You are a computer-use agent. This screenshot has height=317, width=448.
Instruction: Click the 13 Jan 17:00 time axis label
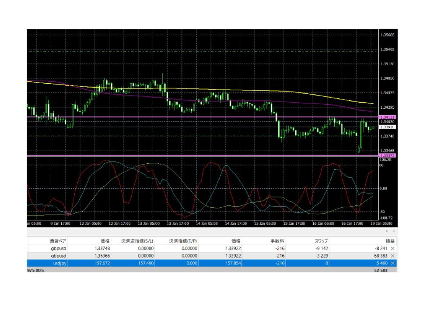[x=178, y=224]
